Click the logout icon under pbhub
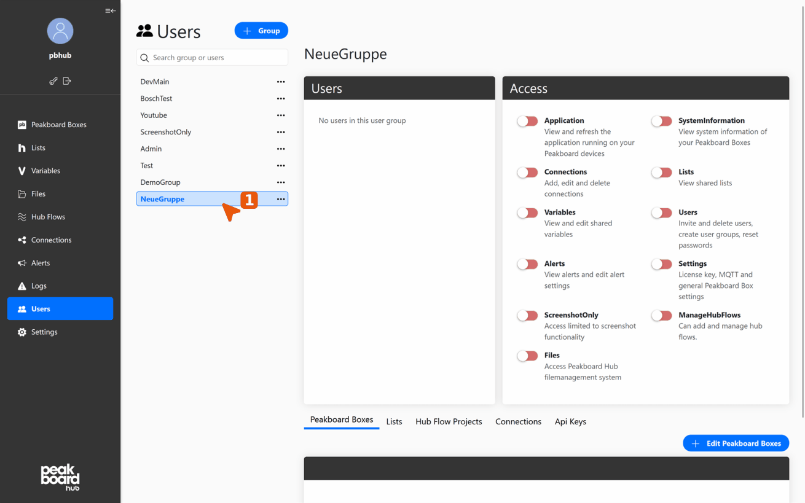The width and height of the screenshot is (805, 503). tap(67, 81)
